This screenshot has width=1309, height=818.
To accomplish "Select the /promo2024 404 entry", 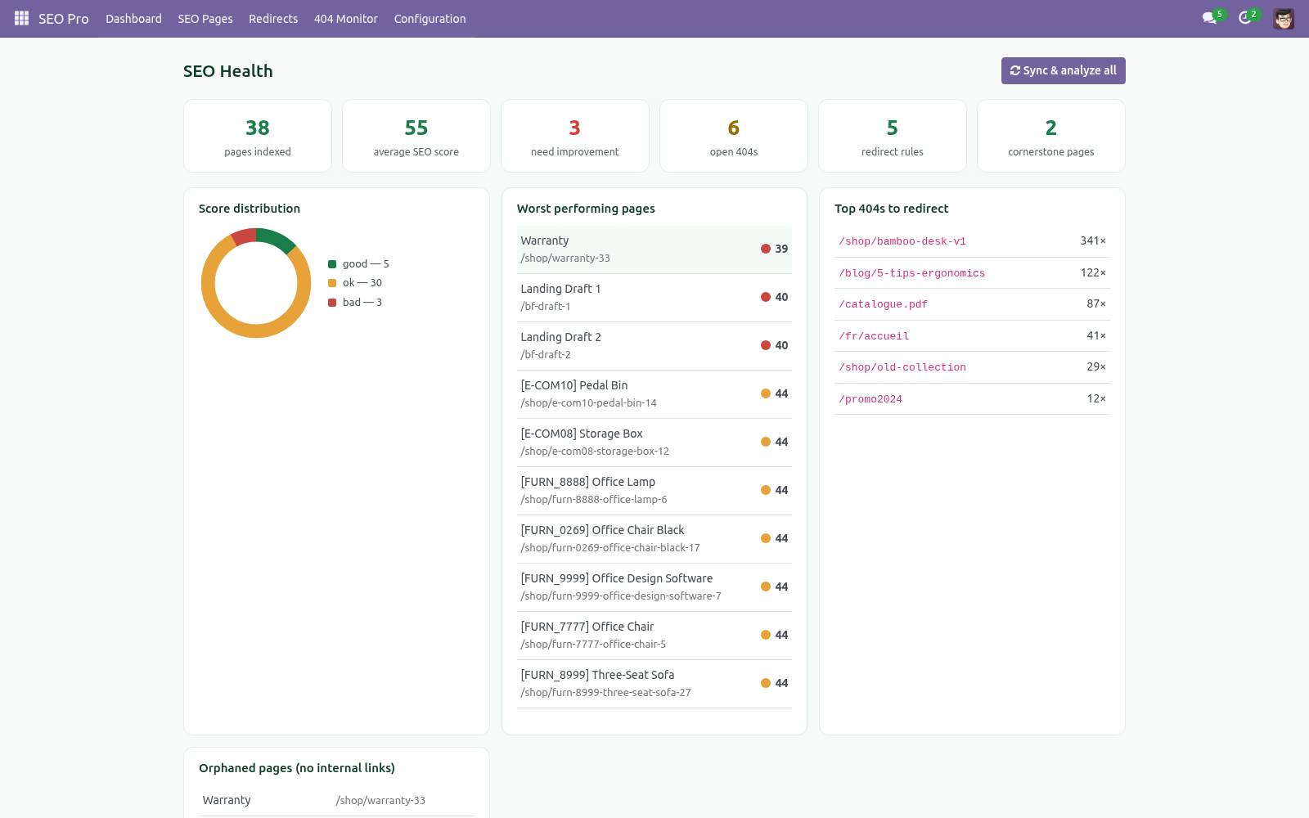I will [x=972, y=399].
